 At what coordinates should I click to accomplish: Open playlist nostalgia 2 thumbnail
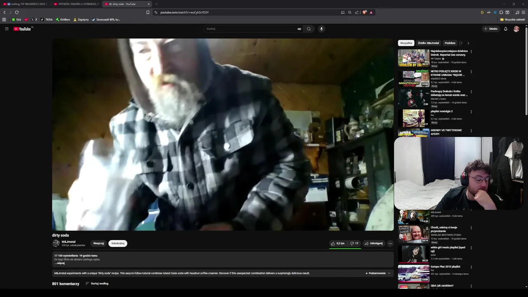(413, 118)
